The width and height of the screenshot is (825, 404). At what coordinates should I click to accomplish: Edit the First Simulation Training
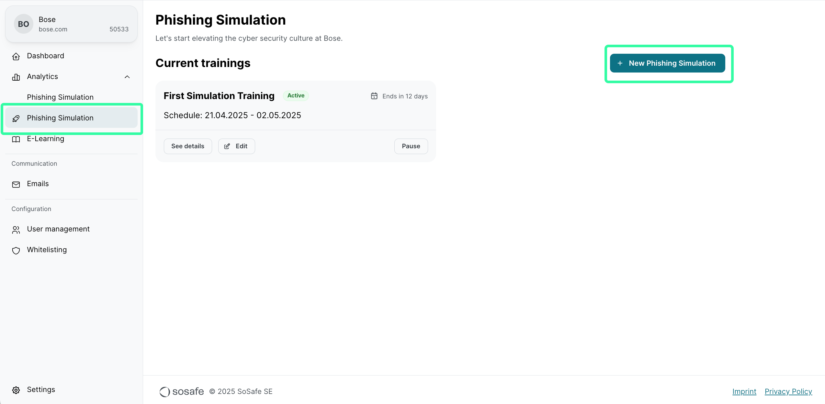[236, 146]
